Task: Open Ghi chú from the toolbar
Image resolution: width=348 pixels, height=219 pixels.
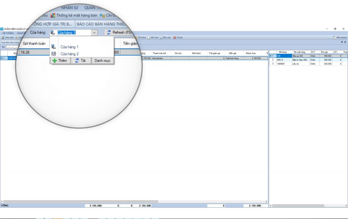Action: click(x=149, y=37)
